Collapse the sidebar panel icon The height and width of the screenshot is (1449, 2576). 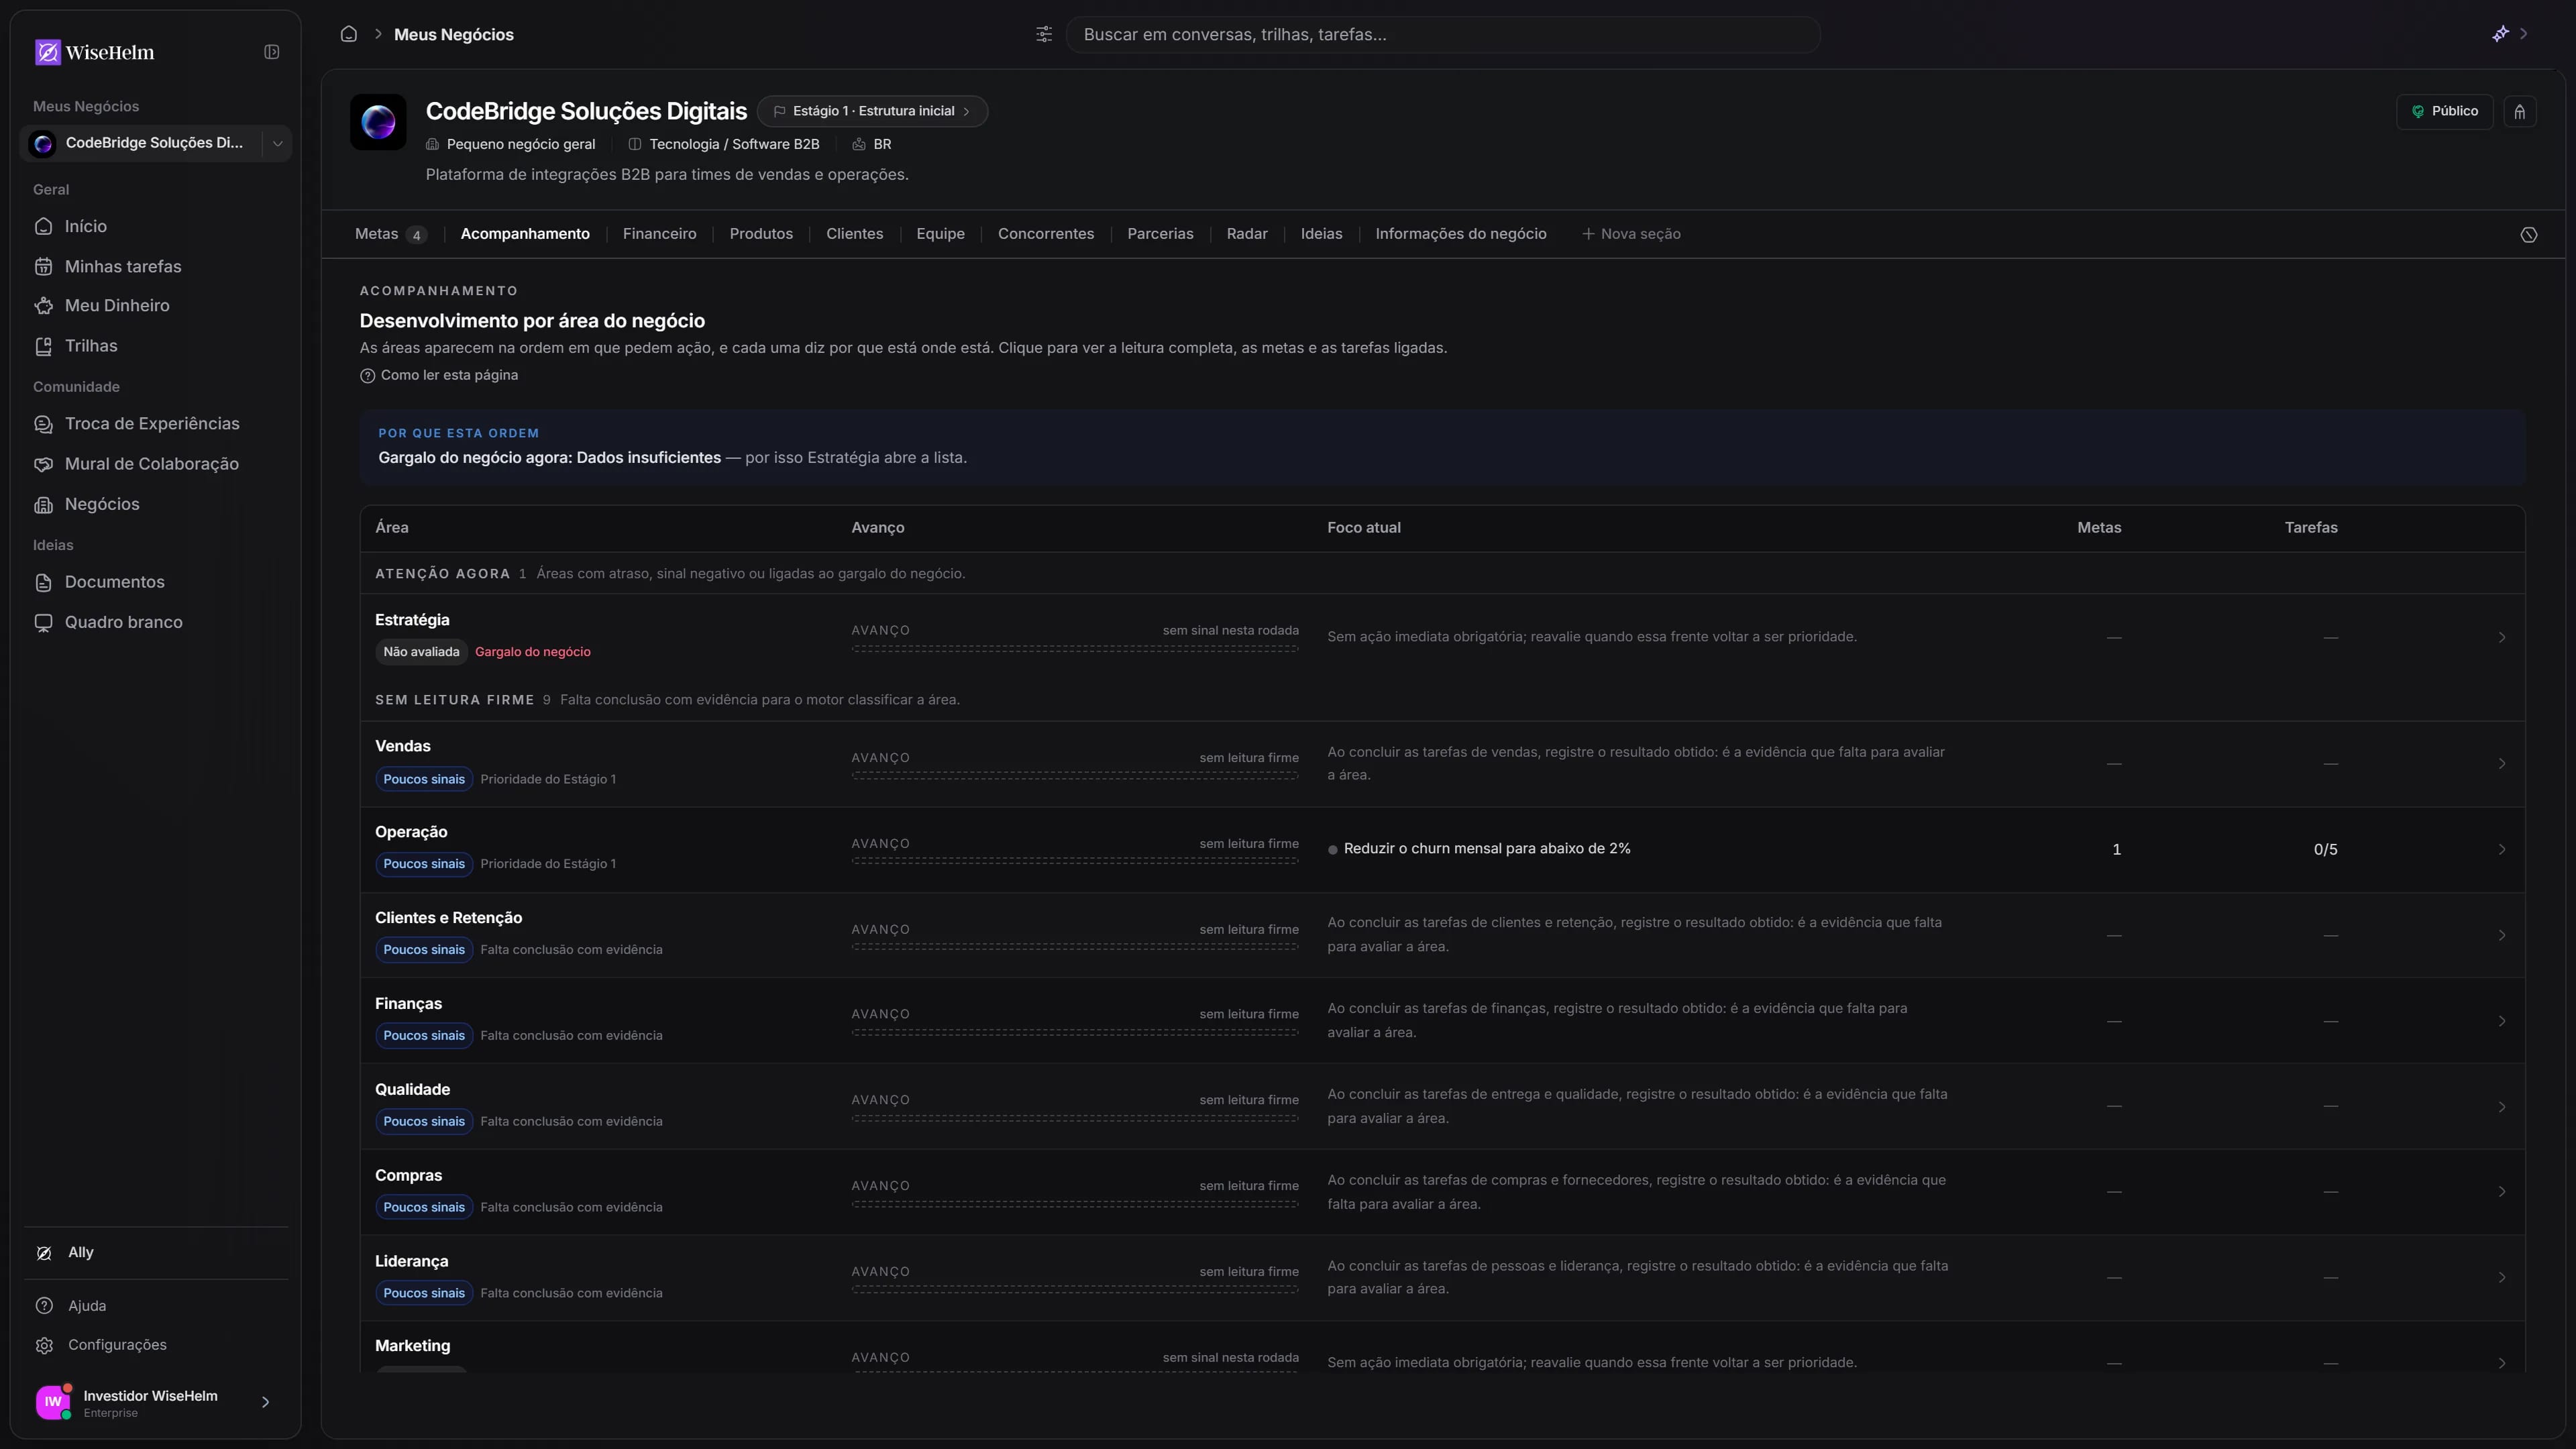coord(271,52)
